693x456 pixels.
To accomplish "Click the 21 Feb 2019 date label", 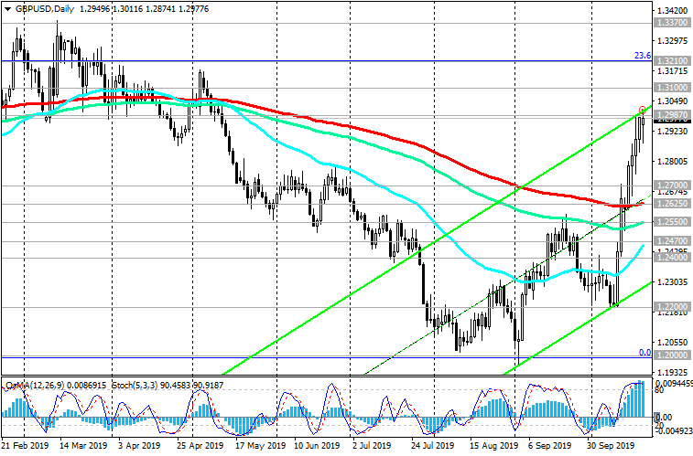I will click(26, 445).
